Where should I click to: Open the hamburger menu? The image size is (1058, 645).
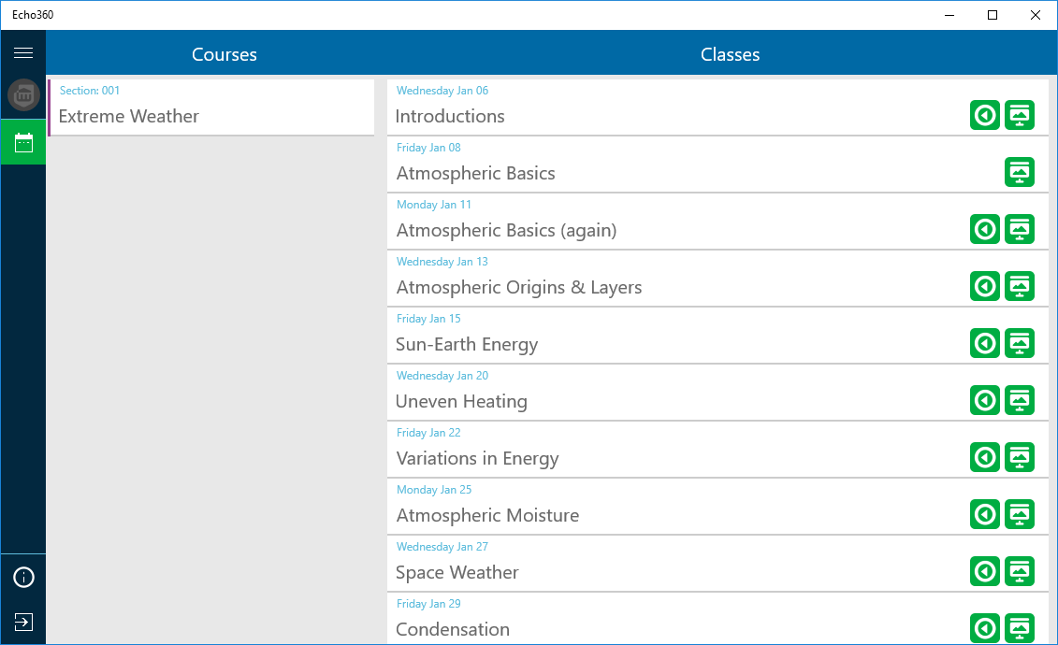click(23, 53)
